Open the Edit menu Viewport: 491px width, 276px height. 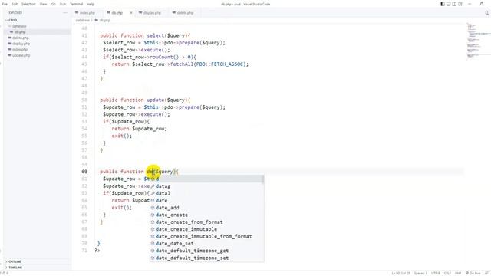pos(15,4)
